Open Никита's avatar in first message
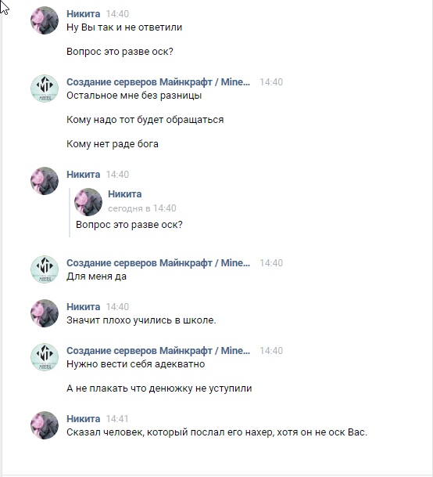This screenshot has height=477, width=433. [45, 20]
